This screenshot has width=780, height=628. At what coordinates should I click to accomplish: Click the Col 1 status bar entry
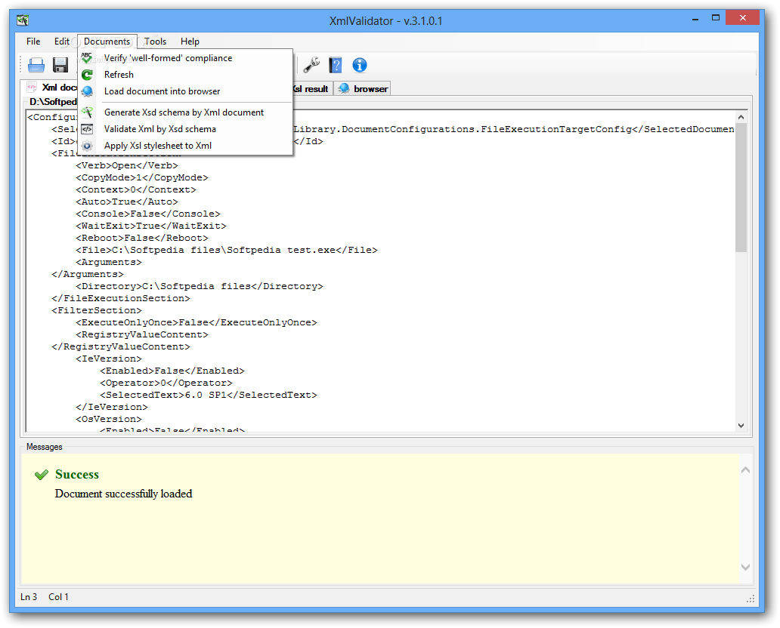pos(58,597)
